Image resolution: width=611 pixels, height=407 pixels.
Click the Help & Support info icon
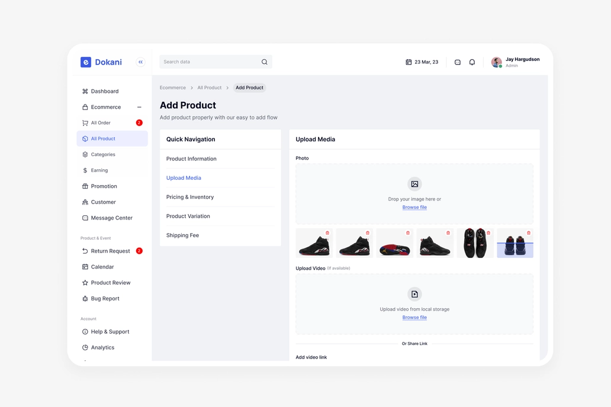(x=85, y=332)
